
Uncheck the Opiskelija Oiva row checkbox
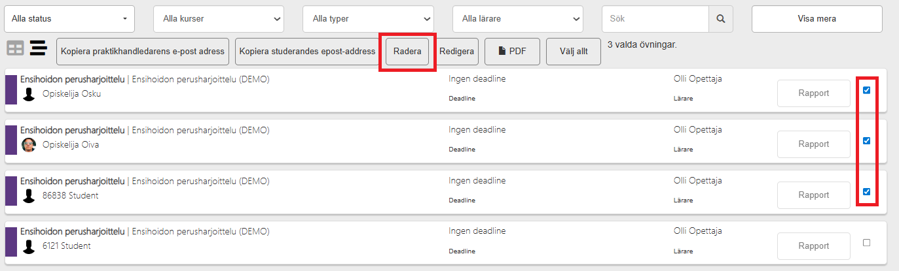(866, 141)
